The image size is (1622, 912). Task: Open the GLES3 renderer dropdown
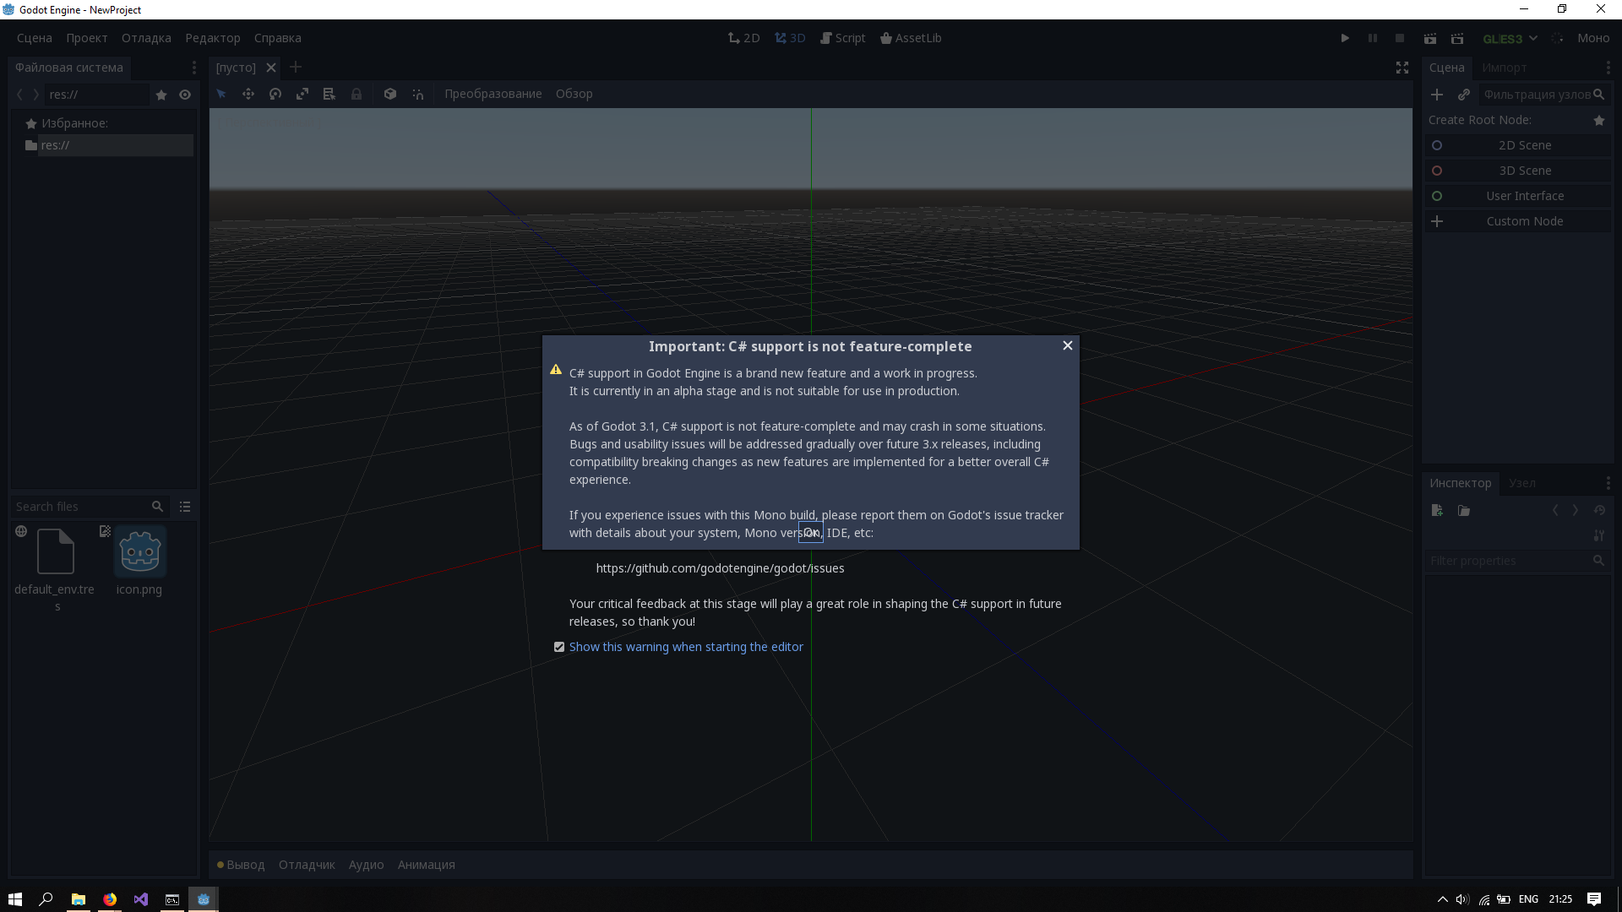[x=1509, y=38]
